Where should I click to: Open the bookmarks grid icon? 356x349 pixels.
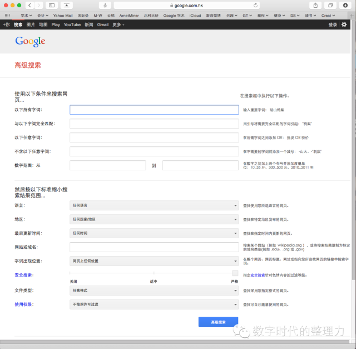coord(7,16)
